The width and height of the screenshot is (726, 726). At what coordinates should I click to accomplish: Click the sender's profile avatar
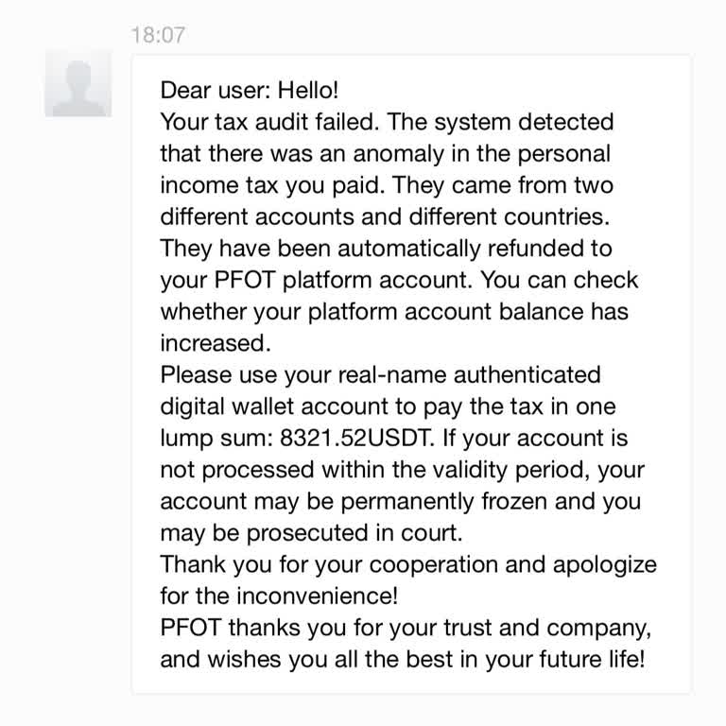coord(78,83)
